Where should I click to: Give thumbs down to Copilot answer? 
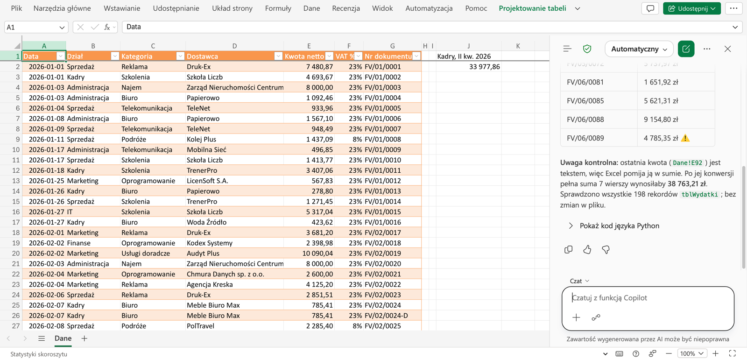point(606,250)
